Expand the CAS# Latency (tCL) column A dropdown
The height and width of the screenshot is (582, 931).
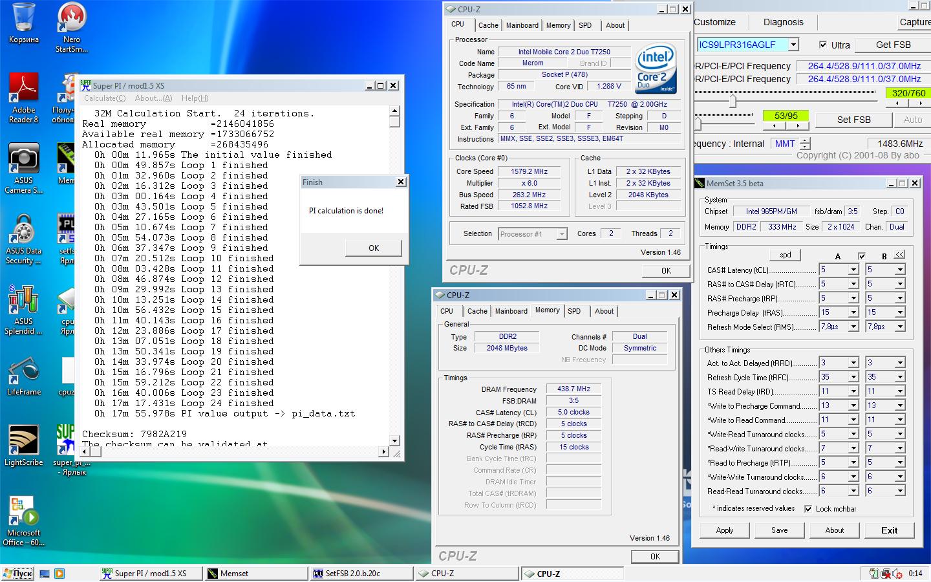click(853, 270)
